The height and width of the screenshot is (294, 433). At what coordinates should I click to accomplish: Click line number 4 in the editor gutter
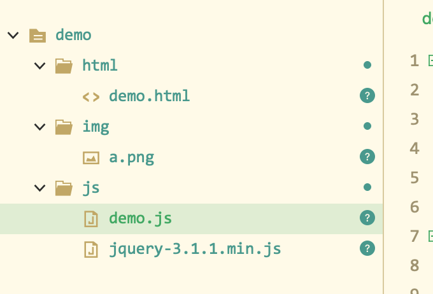coord(415,148)
